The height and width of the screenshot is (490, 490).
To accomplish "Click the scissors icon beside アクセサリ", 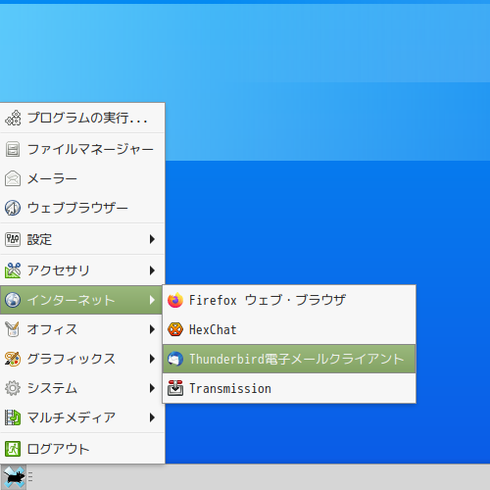I will coord(13,270).
